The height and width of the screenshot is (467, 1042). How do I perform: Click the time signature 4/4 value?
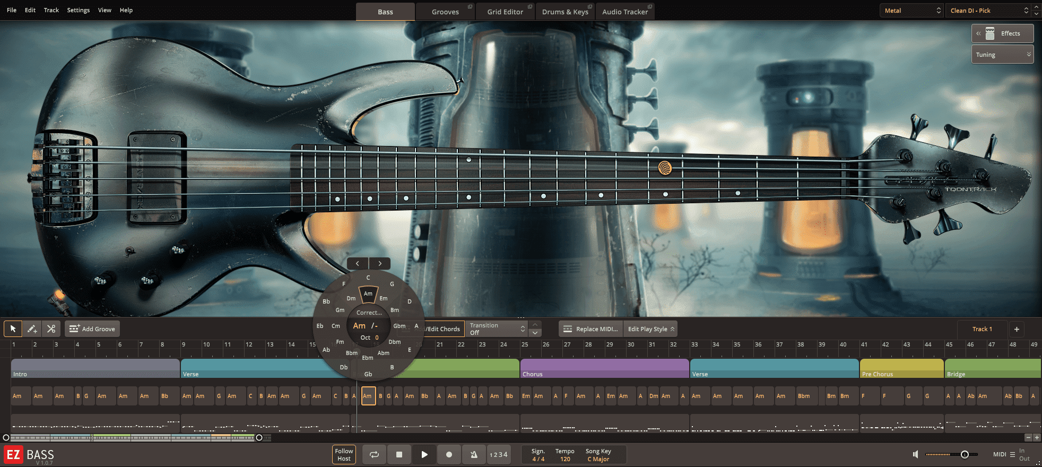point(539,459)
